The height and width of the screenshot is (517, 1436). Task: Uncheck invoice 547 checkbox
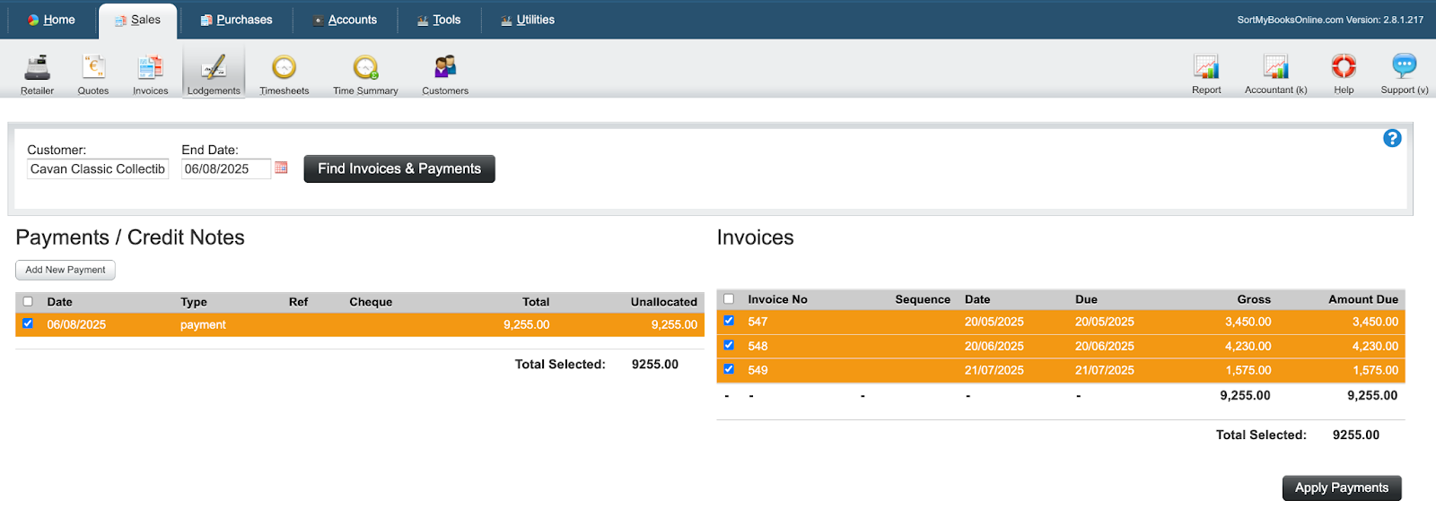(729, 321)
